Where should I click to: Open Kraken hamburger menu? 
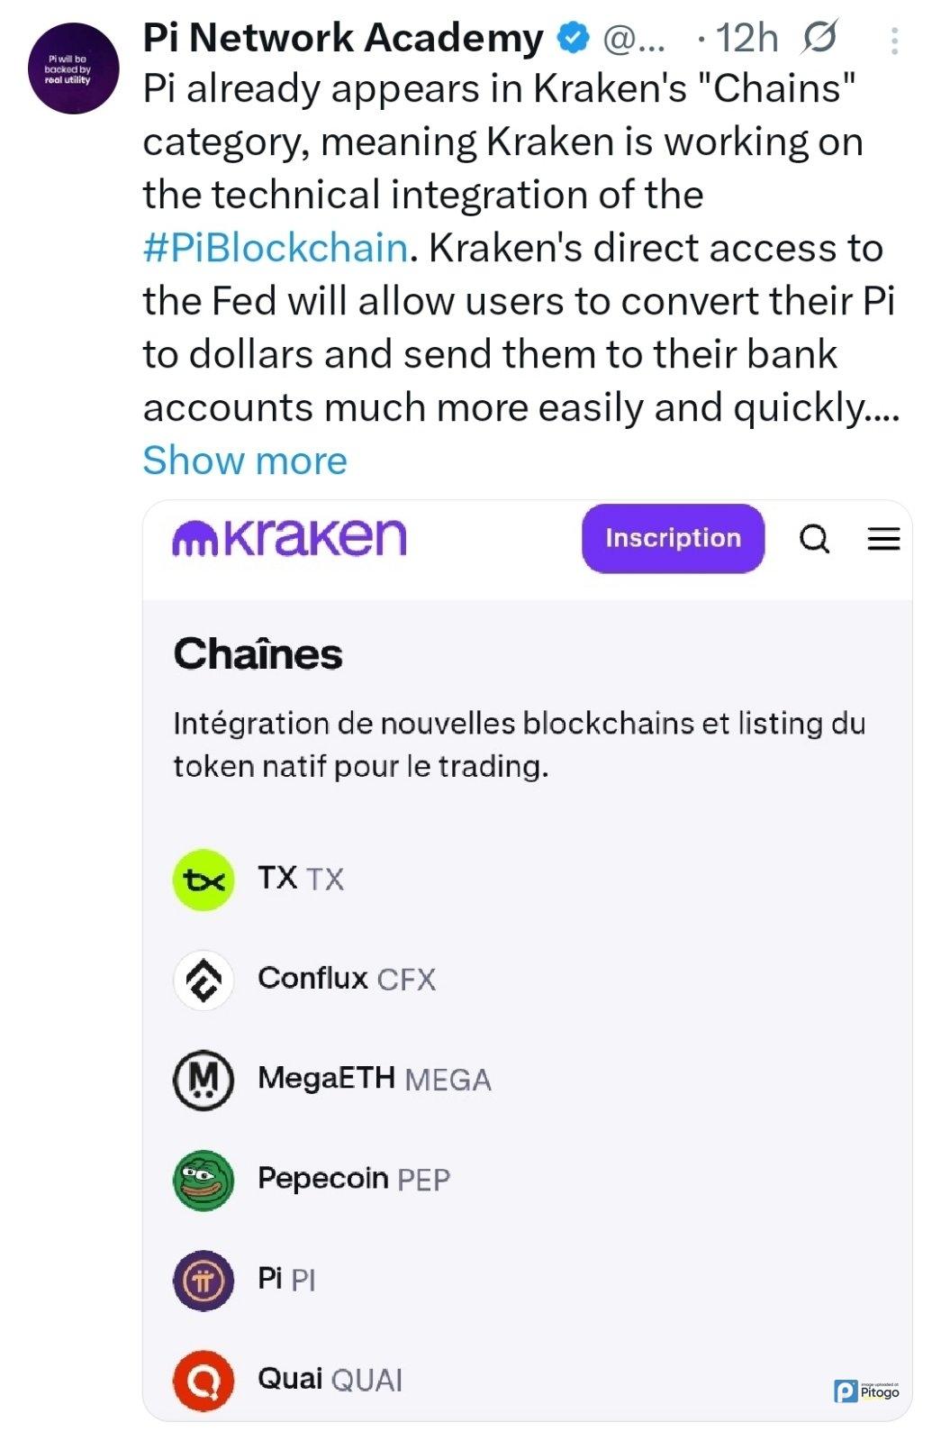click(x=883, y=539)
